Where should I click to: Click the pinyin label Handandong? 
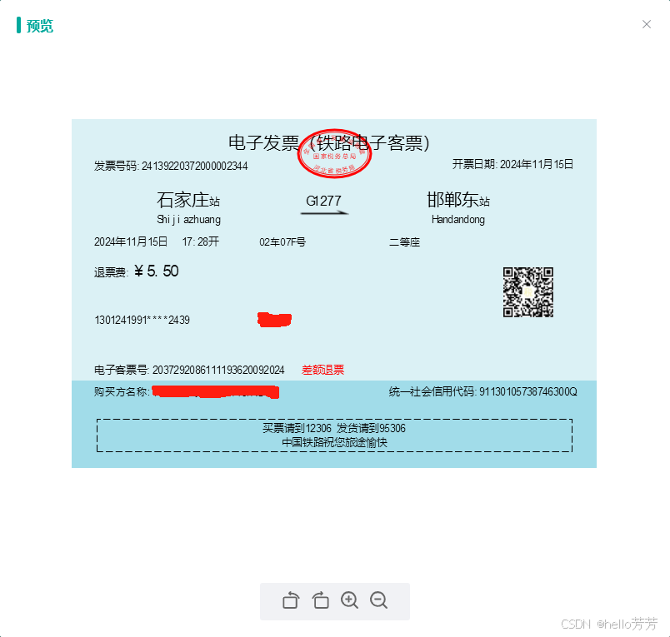coord(458,220)
